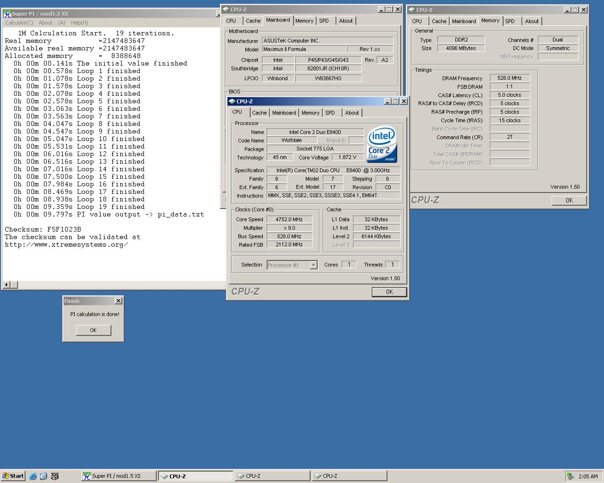The height and width of the screenshot is (483, 604).
Task: Click the Core Voltage 1.872 V field
Action: click(347, 157)
